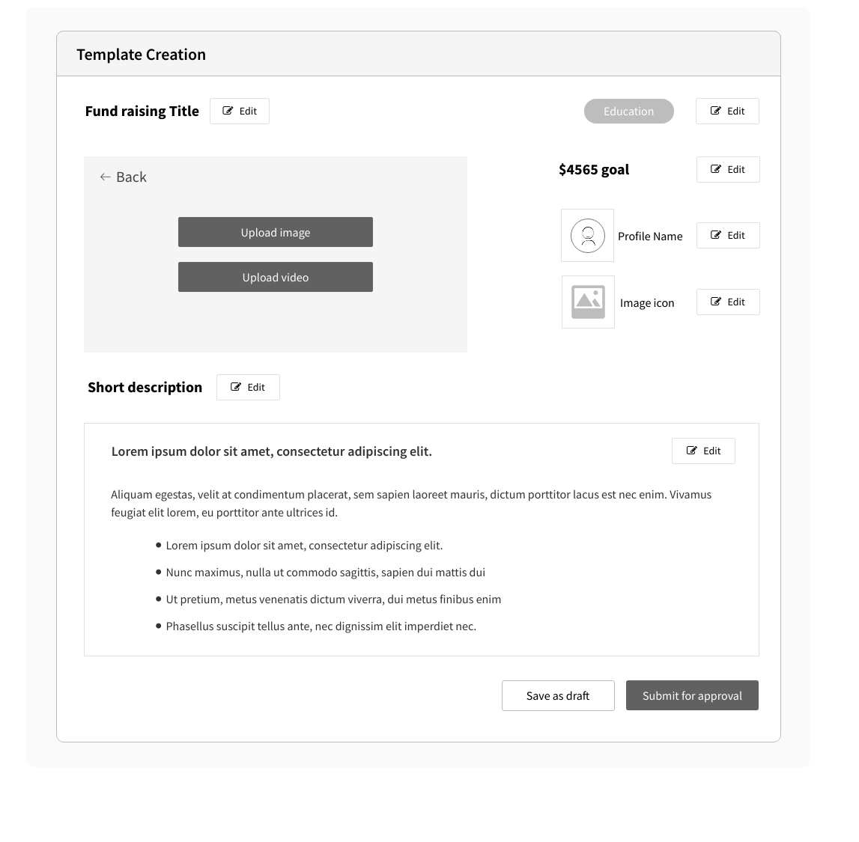Click the Lorem ipsum heading in the description card
Image resolution: width=859 pixels, height=842 pixels.
[271, 451]
